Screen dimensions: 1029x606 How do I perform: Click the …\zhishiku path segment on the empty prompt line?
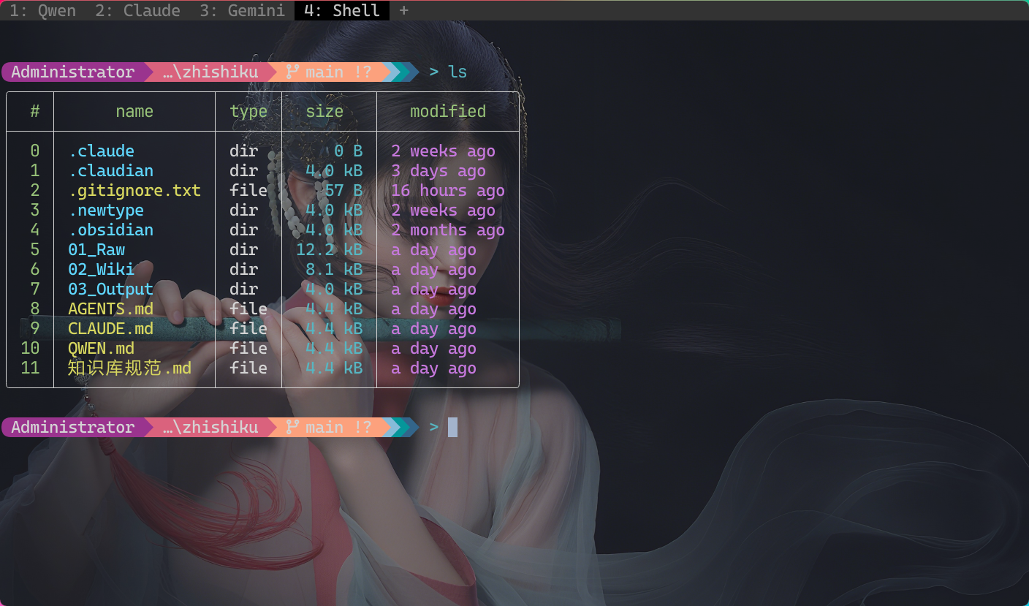pyautogui.click(x=210, y=427)
